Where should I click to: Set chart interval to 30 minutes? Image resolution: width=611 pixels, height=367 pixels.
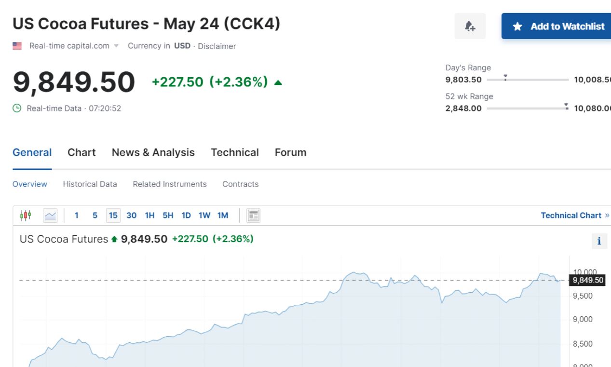click(131, 216)
